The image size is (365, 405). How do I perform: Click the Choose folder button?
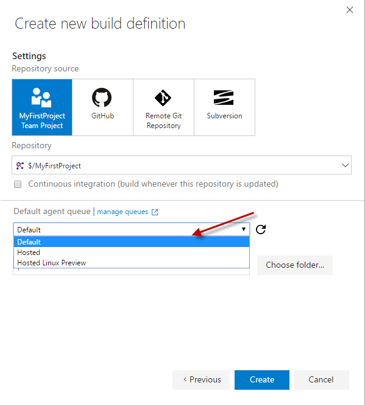(295, 265)
